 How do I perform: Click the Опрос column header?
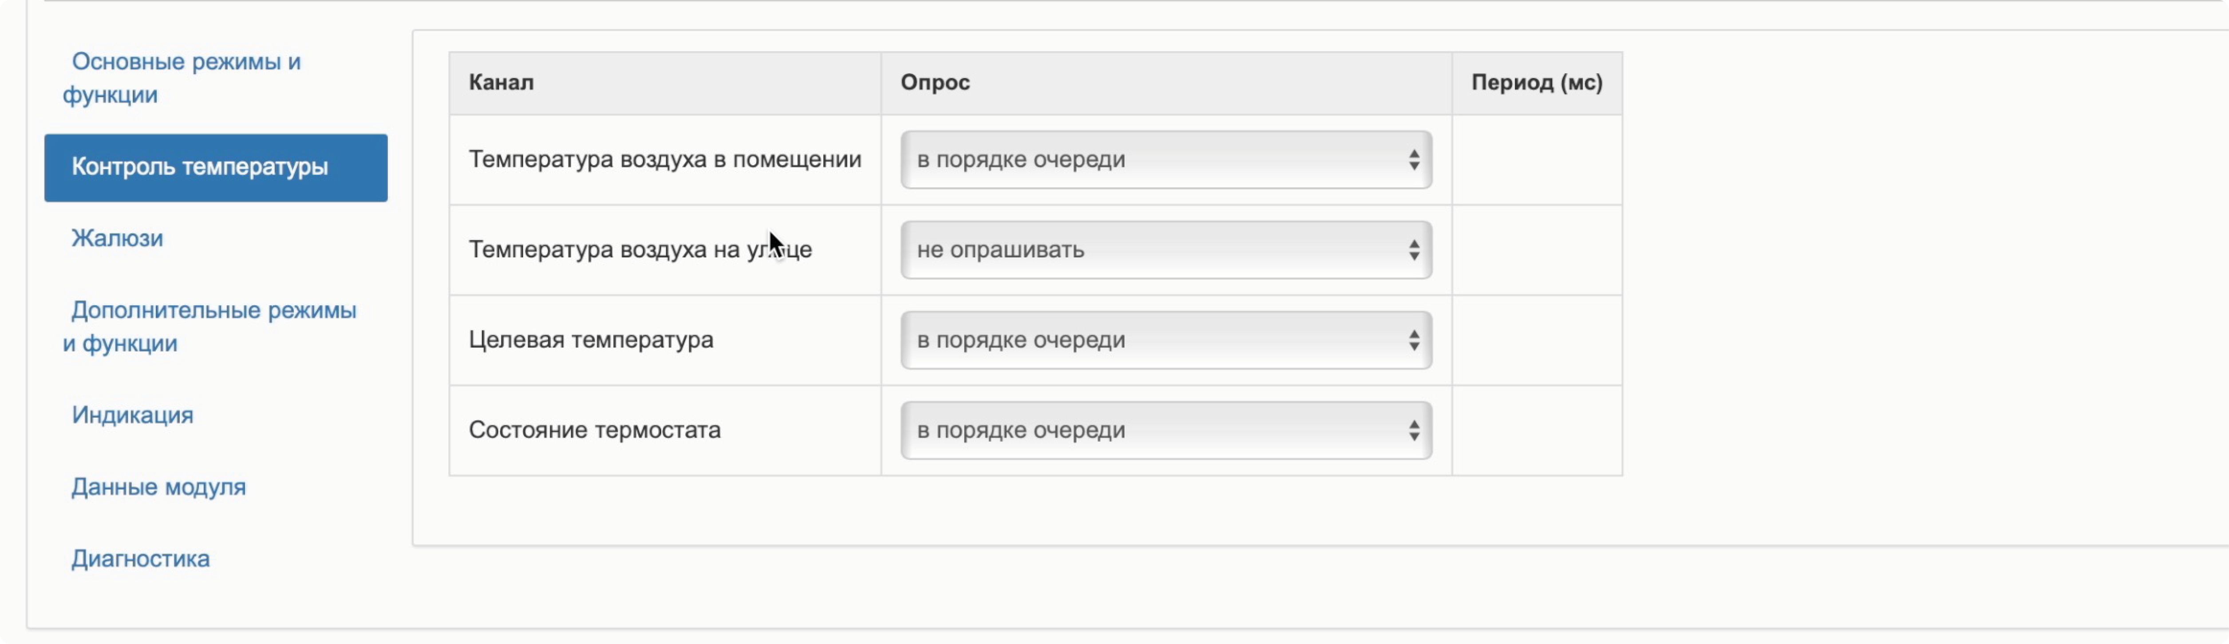coord(935,83)
